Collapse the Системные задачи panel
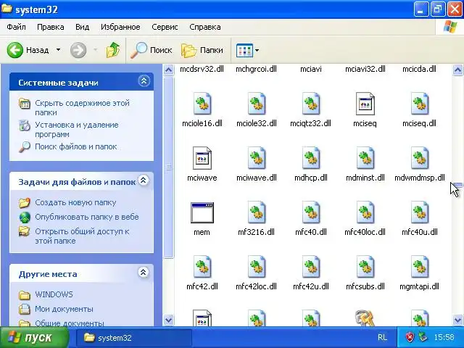 coord(144,81)
